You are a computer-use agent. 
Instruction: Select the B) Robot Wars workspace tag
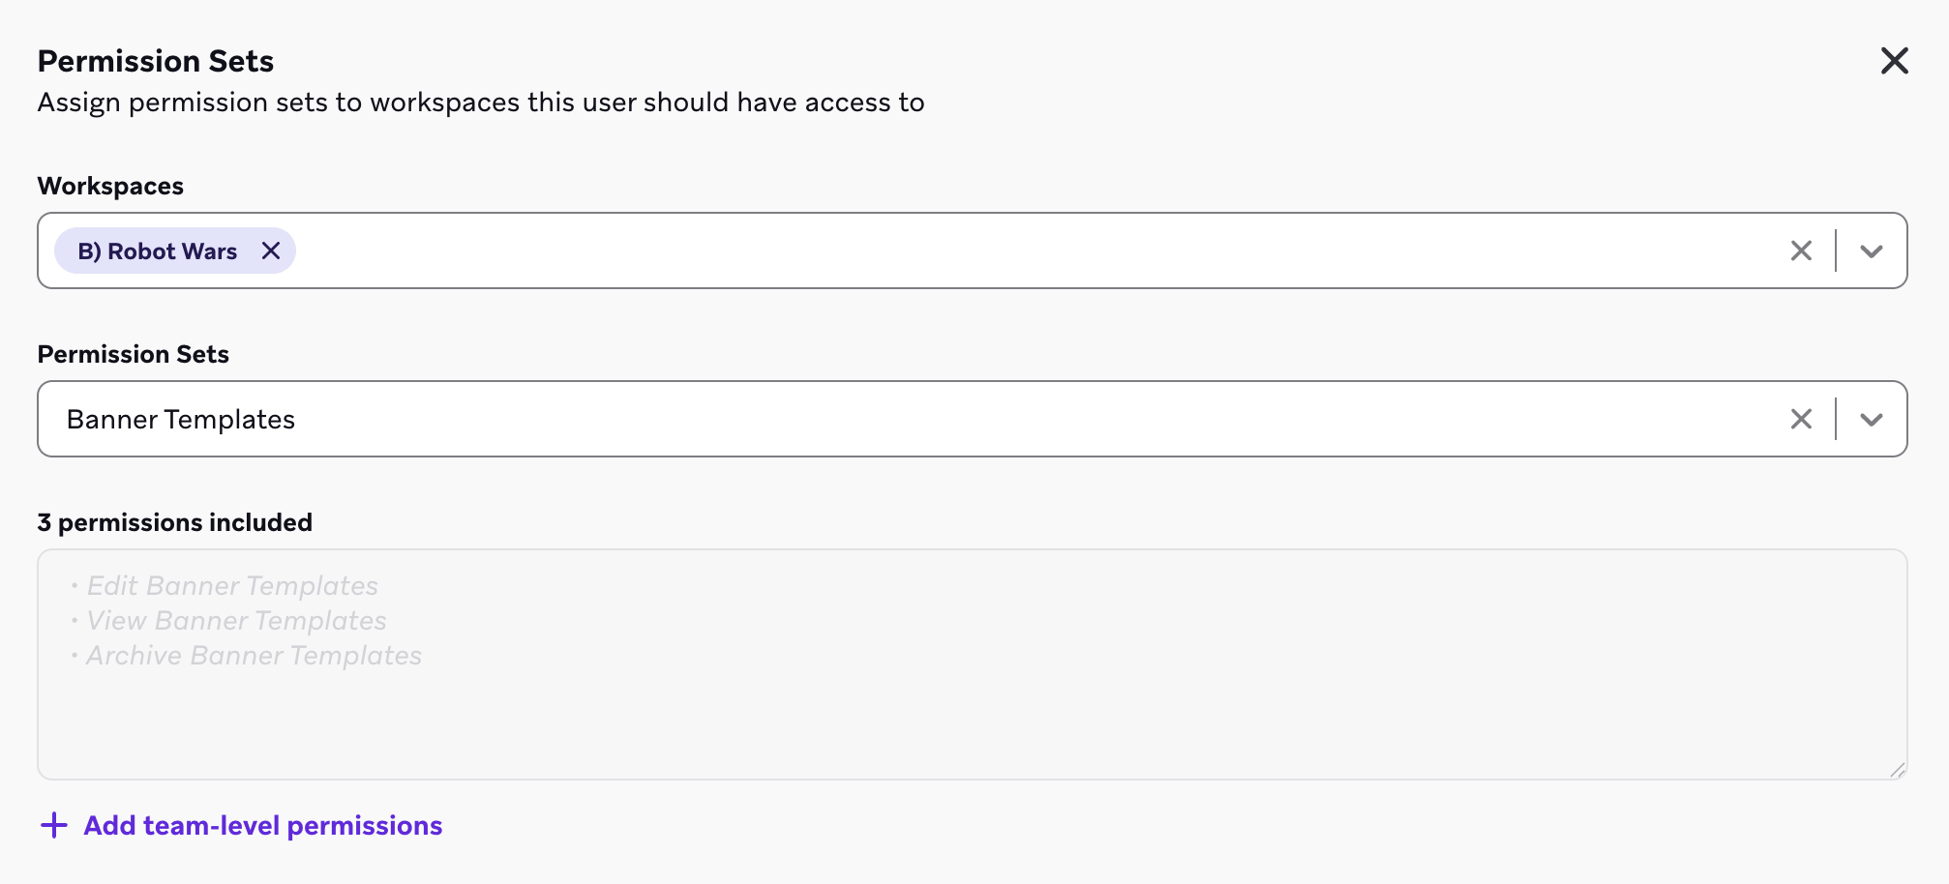click(x=158, y=251)
